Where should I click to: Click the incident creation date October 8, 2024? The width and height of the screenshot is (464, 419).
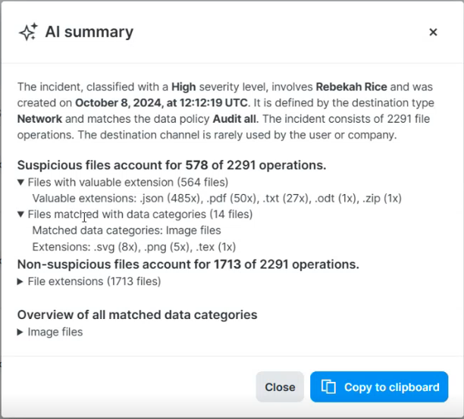coord(118,103)
